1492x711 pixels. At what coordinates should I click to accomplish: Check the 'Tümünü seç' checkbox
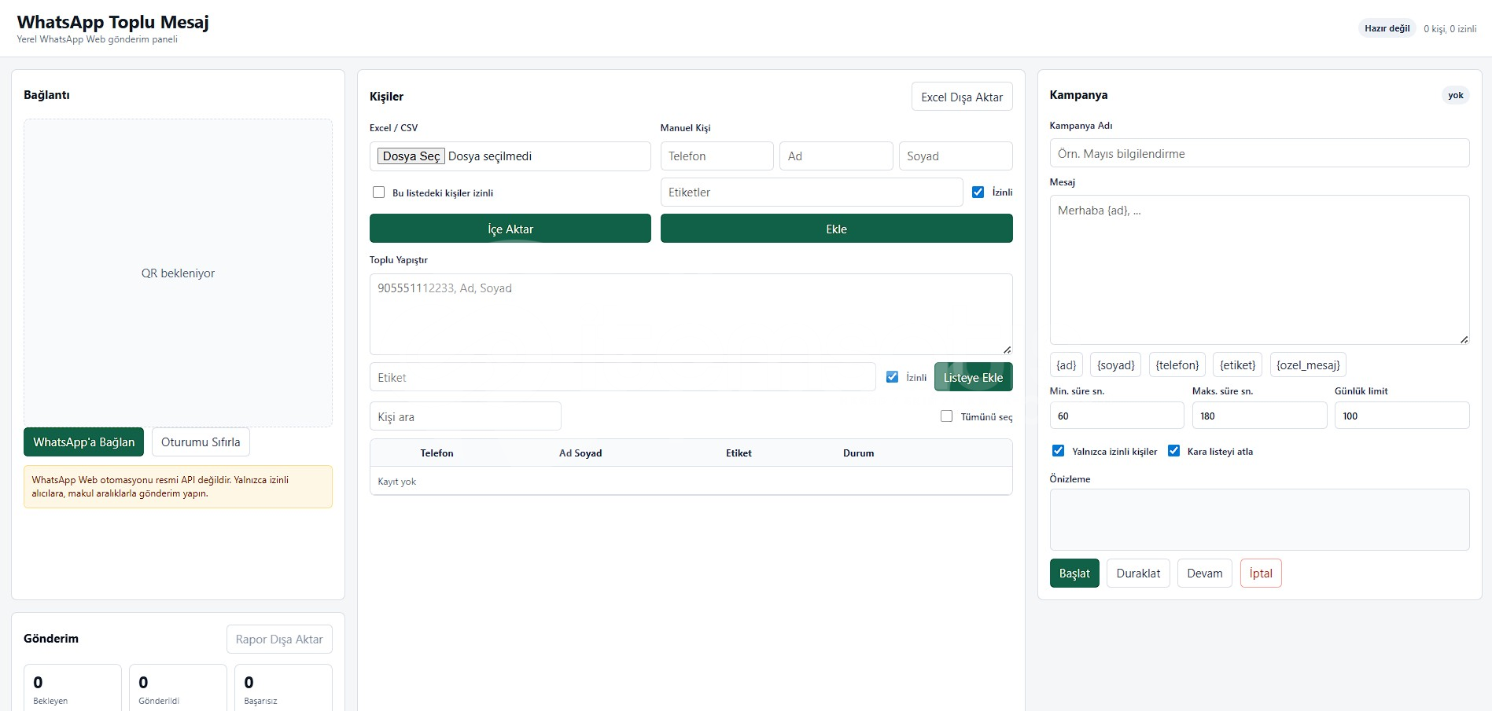click(946, 416)
